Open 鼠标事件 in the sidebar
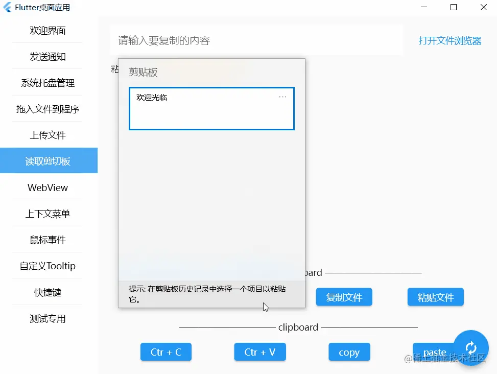 click(x=48, y=240)
